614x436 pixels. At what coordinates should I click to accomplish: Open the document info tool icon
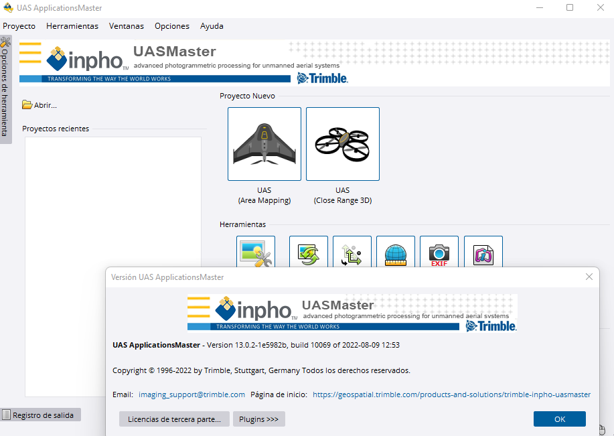coord(483,252)
